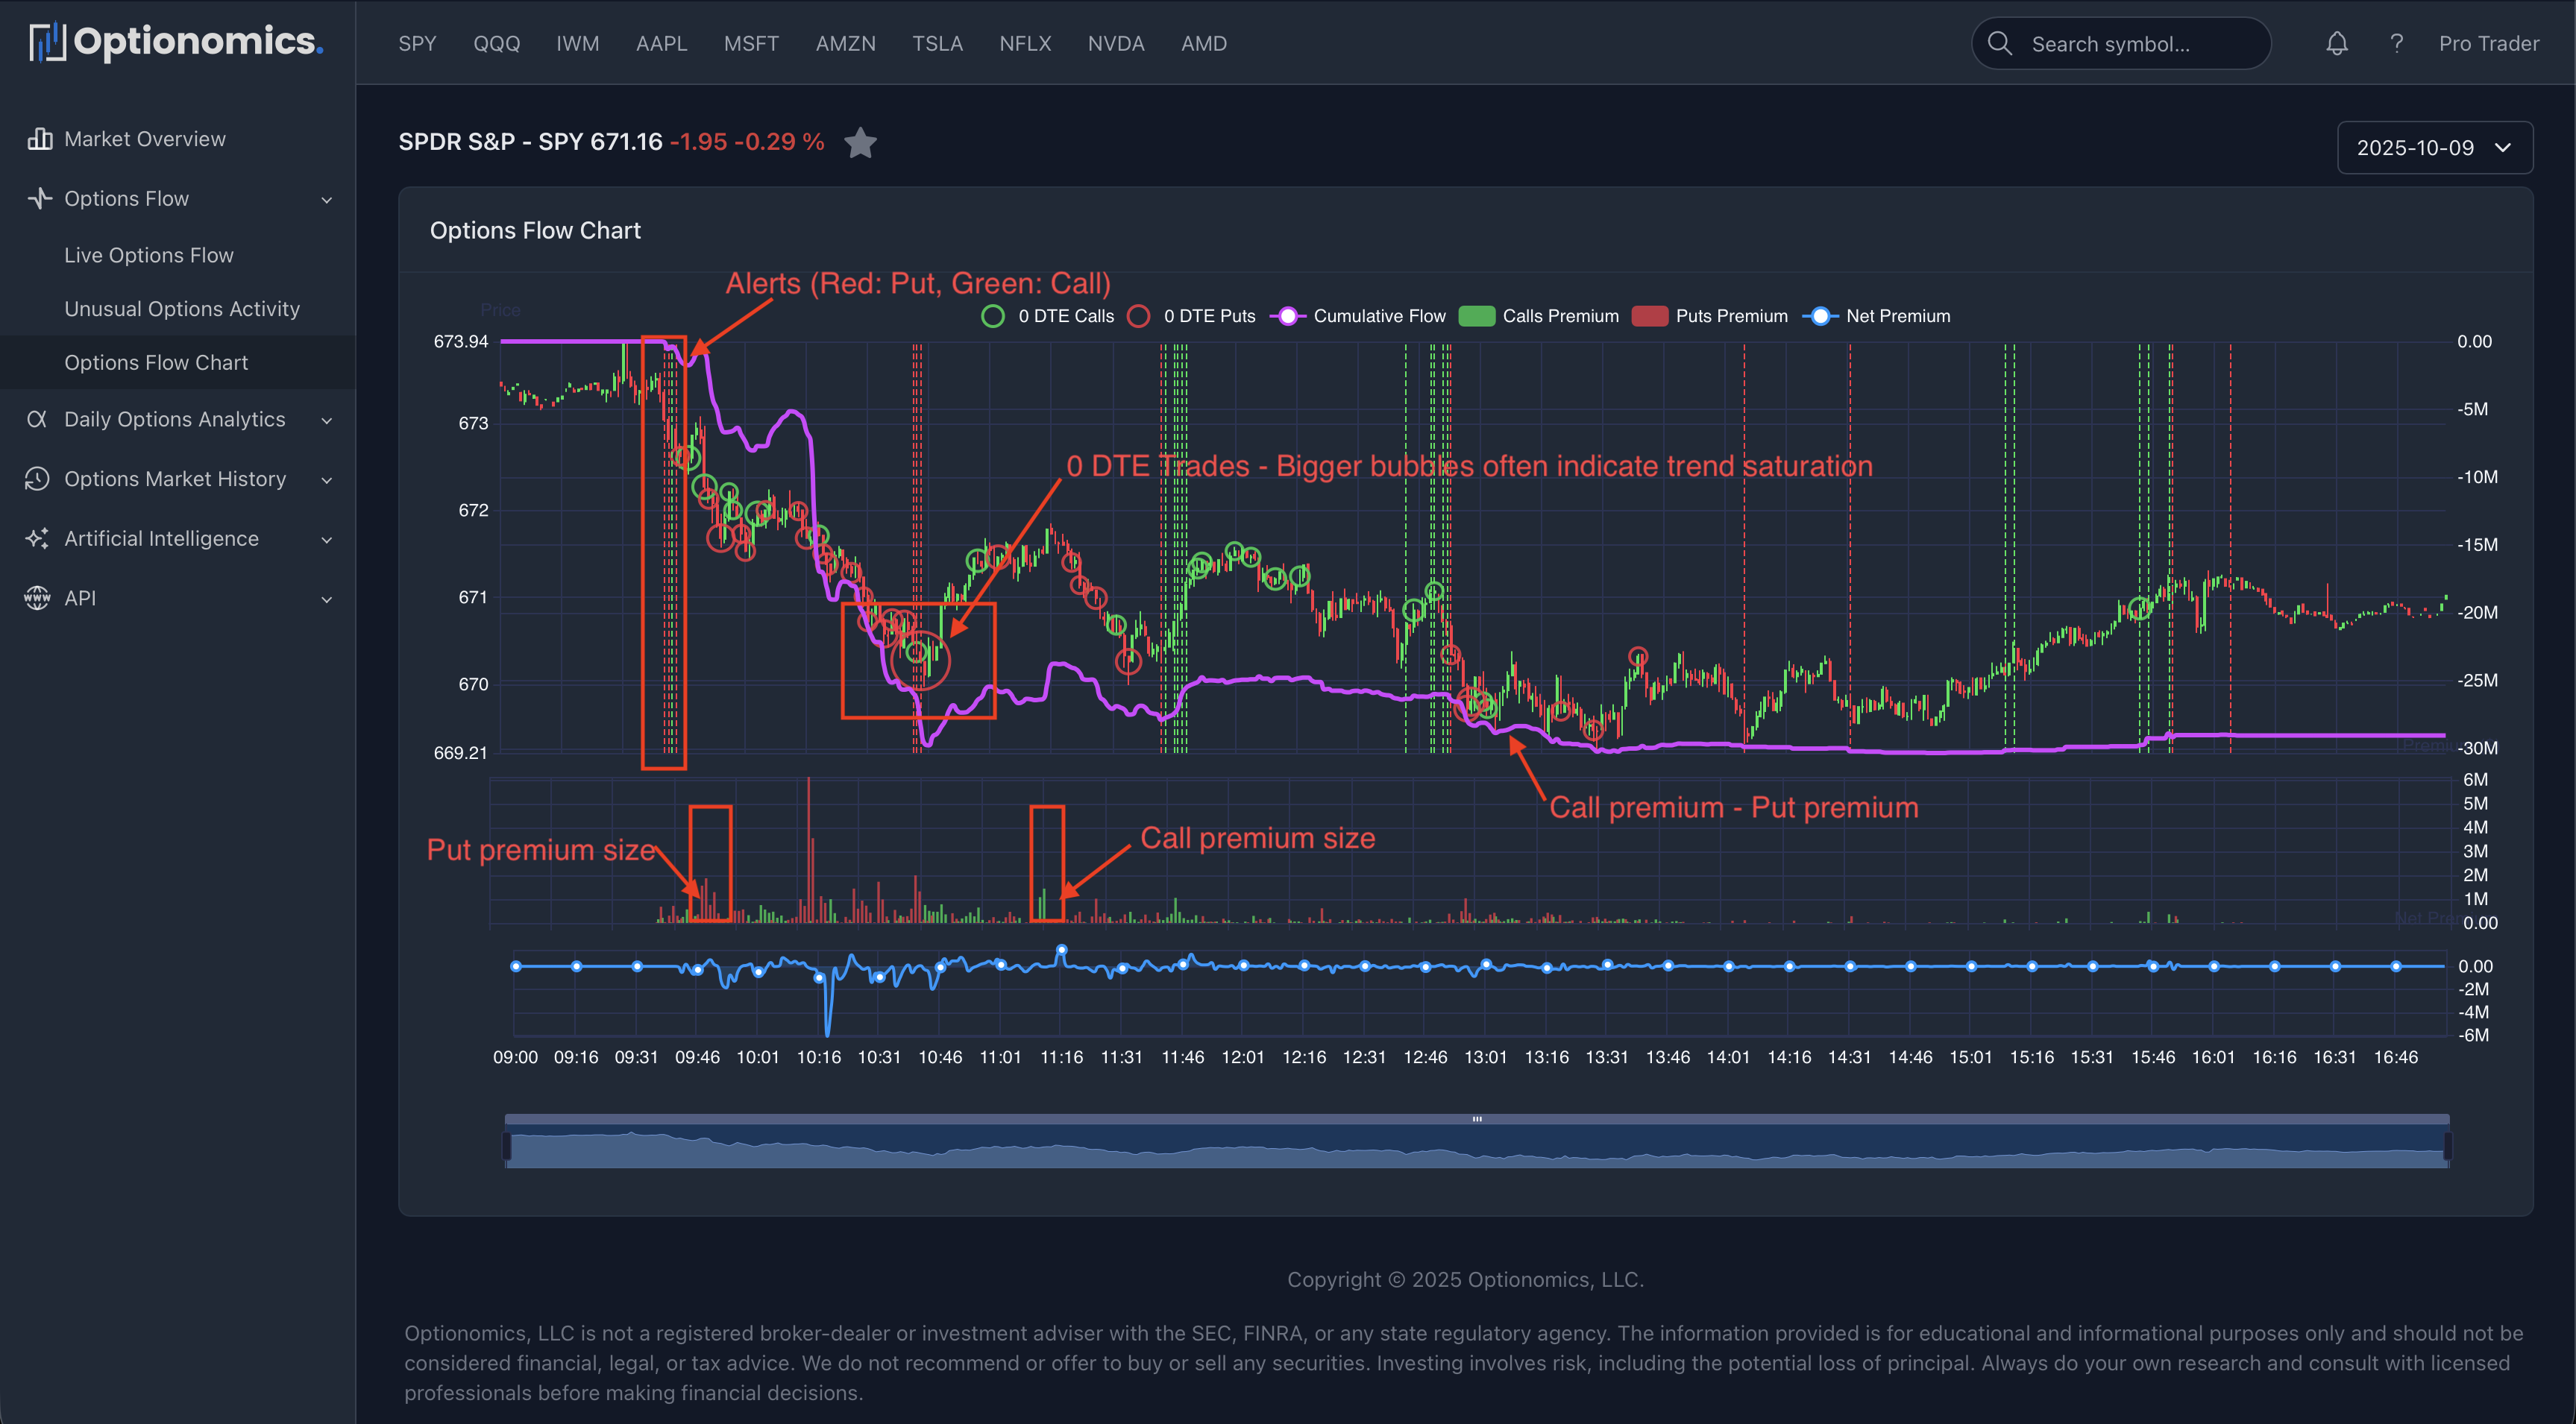Go to Live Options Flow

(x=149, y=254)
